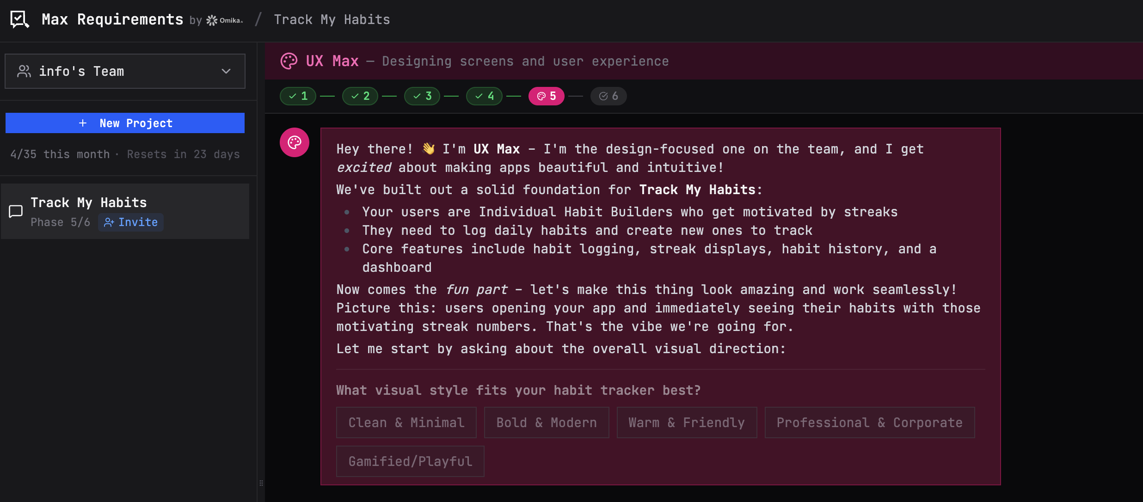The width and height of the screenshot is (1143, 502).
Task: Pick the Bold & Modern visual style
Action: point(546,422)
